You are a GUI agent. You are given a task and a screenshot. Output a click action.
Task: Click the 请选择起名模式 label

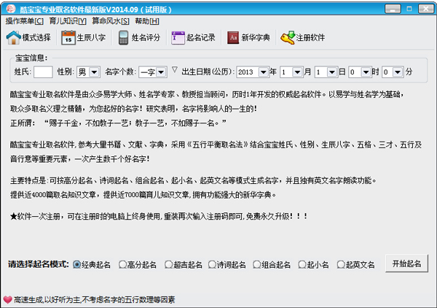39,264
